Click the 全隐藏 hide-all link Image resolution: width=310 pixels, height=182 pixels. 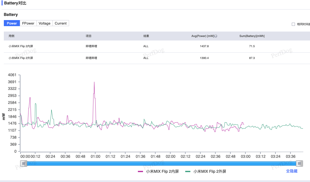coord(292,171)
